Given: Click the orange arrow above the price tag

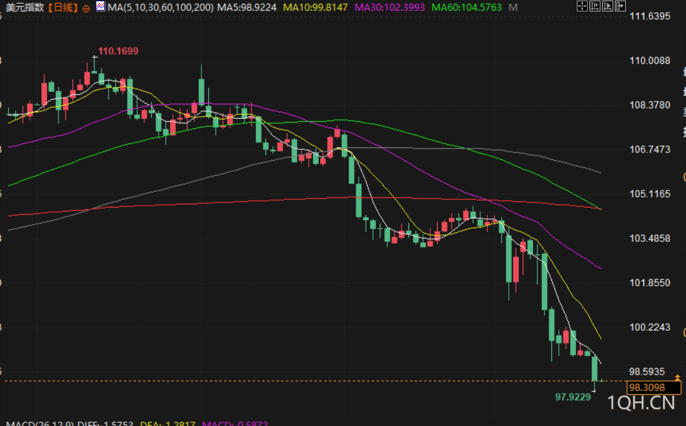Looking at the screenshot, I should point(677,377).
